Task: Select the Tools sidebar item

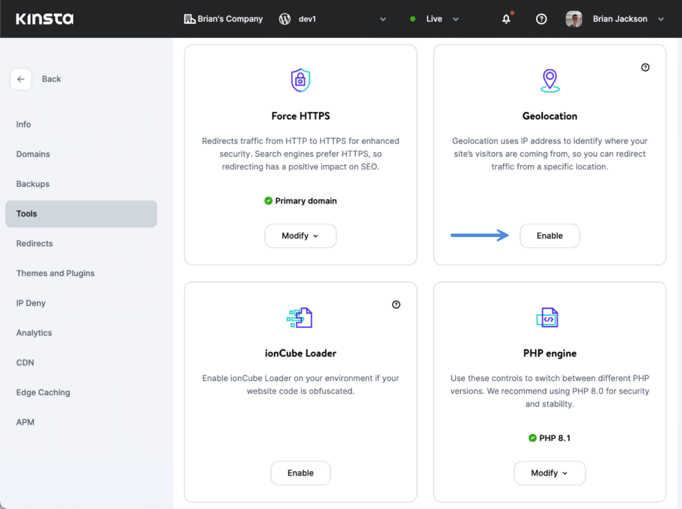Action: (81, 214)
